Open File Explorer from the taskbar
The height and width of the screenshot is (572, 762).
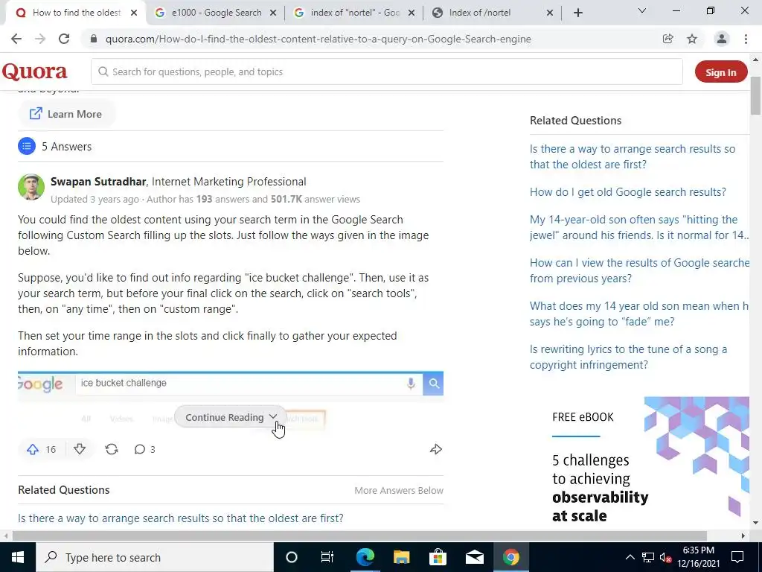[x=401, y=557]
